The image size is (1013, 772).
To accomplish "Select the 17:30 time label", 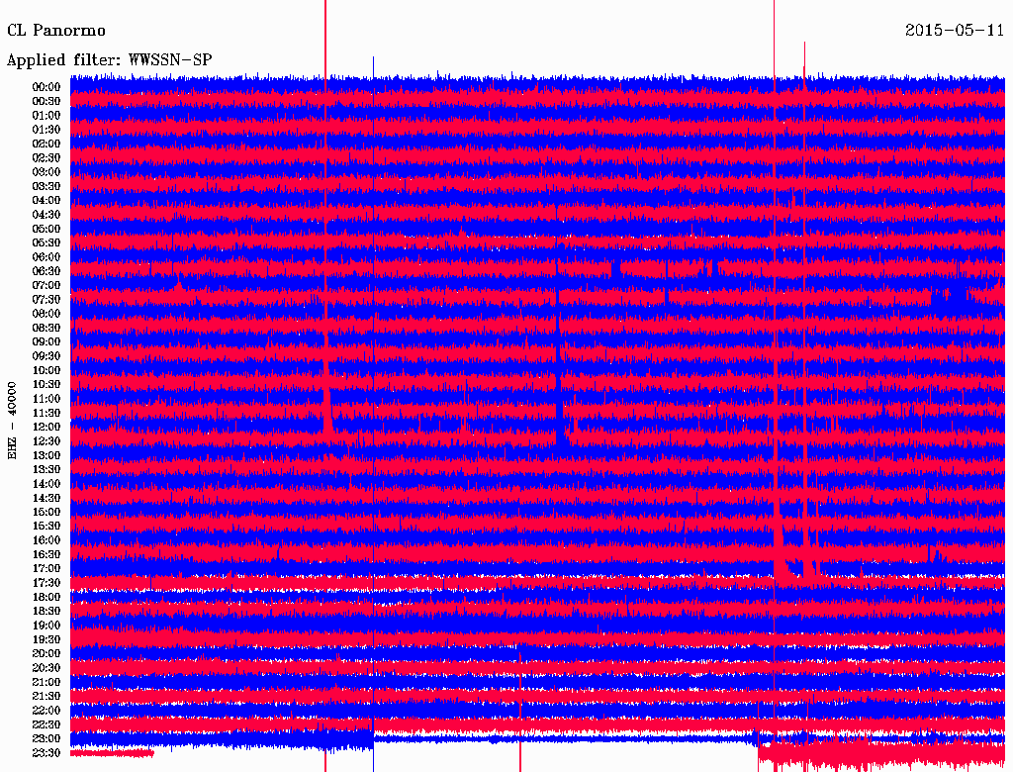I will point(46,583).
